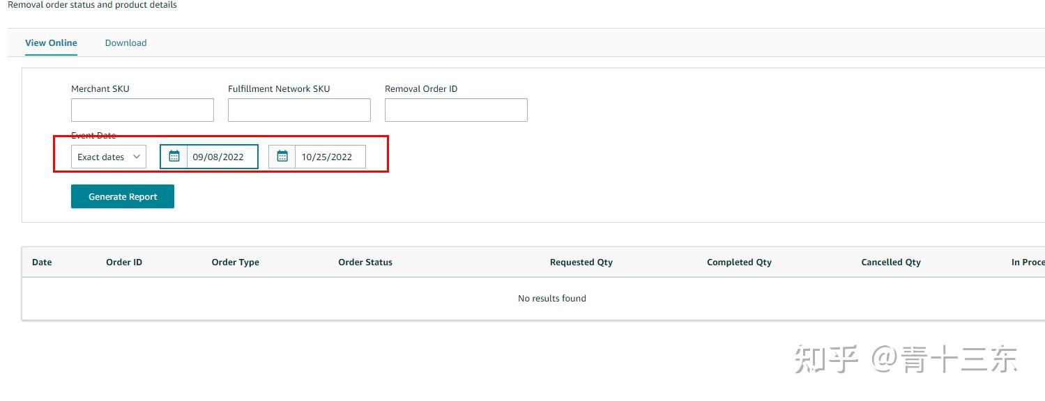Screen dimensions: 1045x401
Task: Click into the Removal Order ID field
Action: click(x=456, y=110)
